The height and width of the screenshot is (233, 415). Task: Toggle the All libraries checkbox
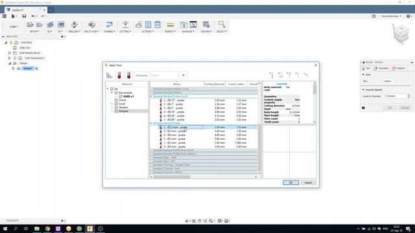coord(112,89)
